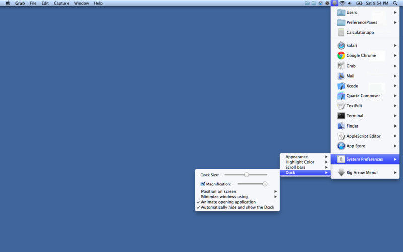The height and width of the screenshot is (252, 403).
Task: Expand the Highlight Color submenu arrow
Action: [x=326, y=162]
